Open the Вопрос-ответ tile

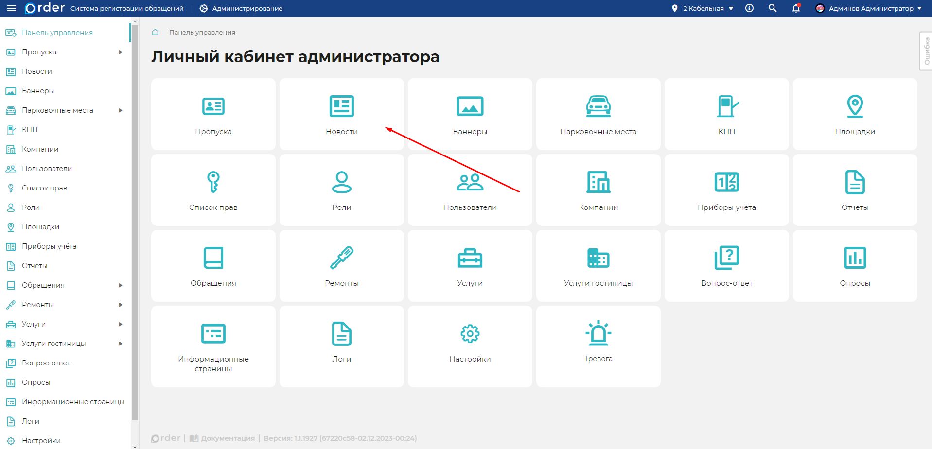pyautogui.click(x=726, y=266)
